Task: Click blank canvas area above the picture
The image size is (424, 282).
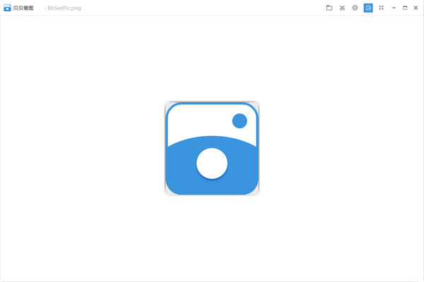Action: click(212, 56)
